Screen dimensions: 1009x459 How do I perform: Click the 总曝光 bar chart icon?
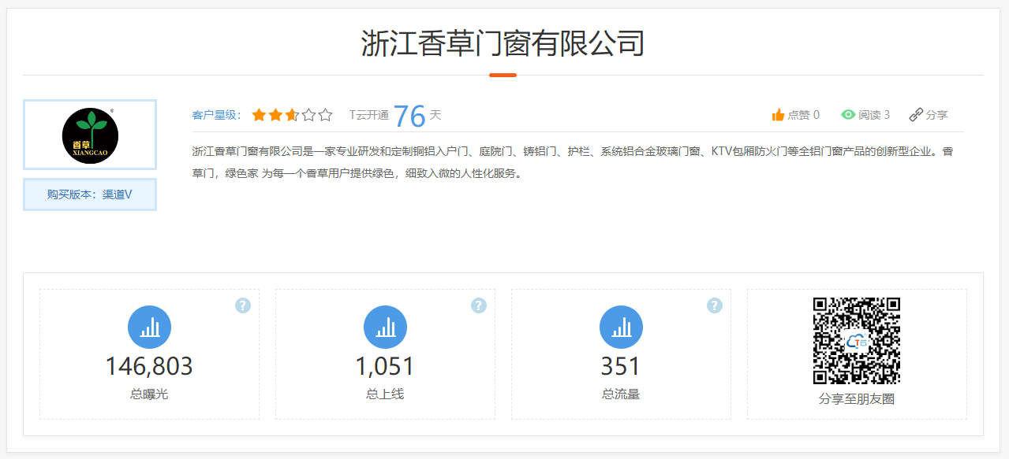[x=149, y=327]
